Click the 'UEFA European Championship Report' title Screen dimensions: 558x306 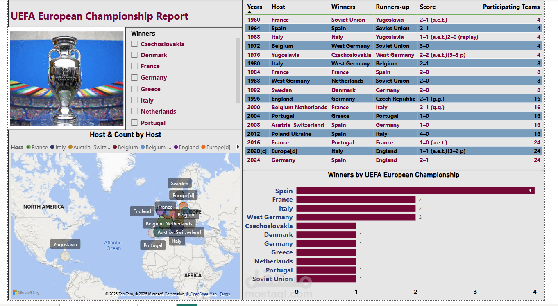click(x=100, y=16)
